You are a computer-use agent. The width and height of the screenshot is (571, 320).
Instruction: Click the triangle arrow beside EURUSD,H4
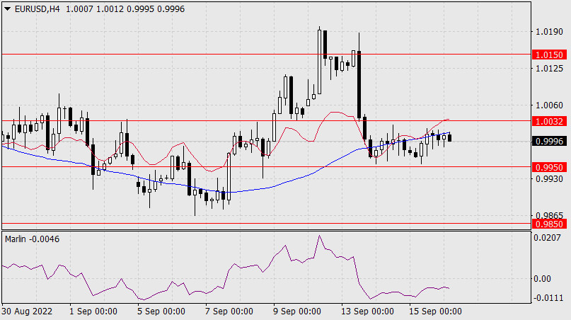(7, 8)
